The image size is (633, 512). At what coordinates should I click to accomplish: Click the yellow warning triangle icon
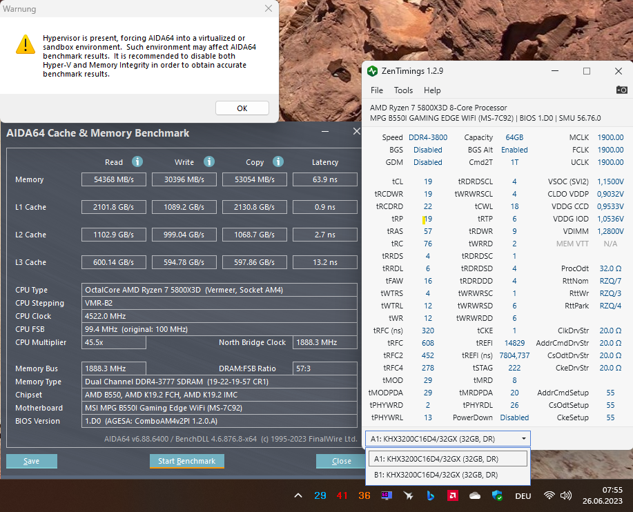coord(26,44)
